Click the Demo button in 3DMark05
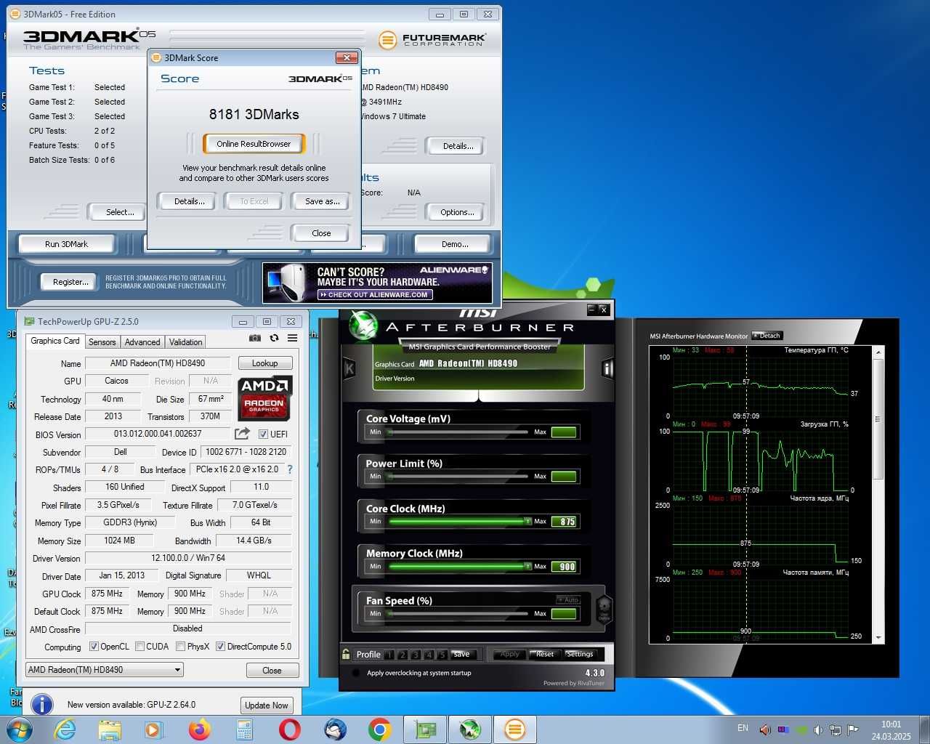The width and height of the screenshot is (930, 744). 455,244
